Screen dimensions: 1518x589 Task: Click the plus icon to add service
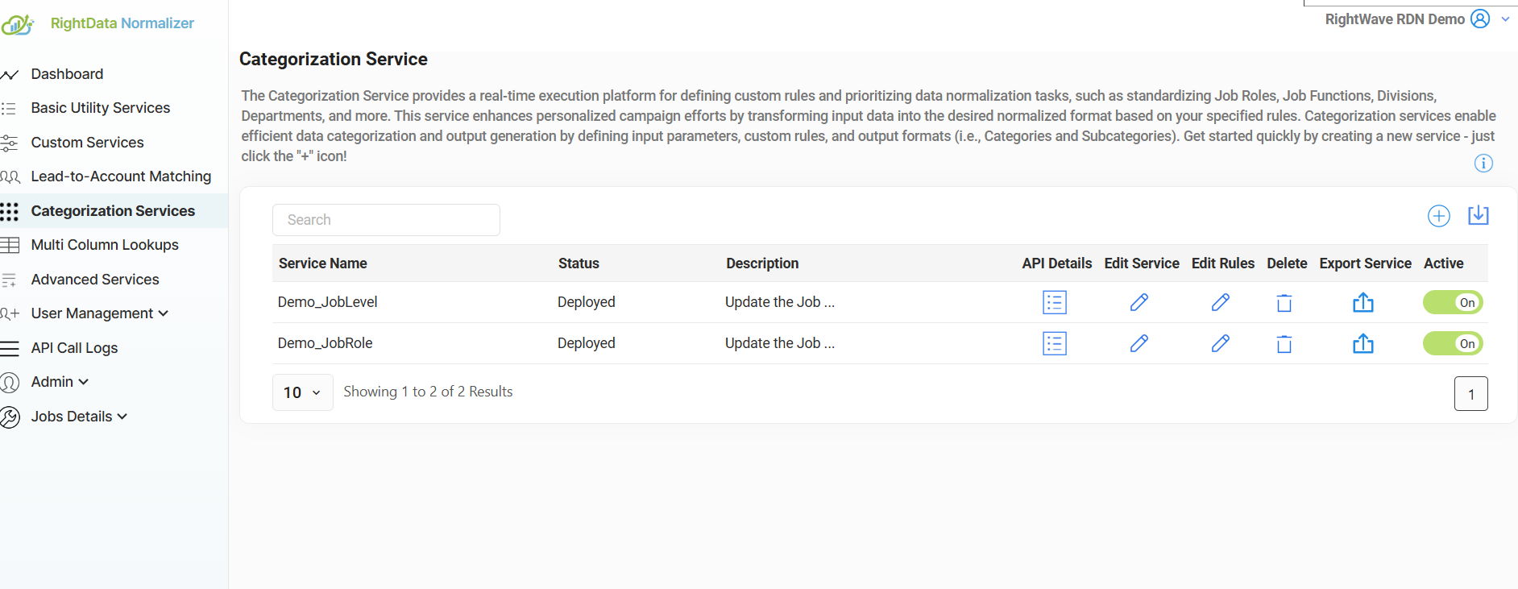click(1439, 216)
